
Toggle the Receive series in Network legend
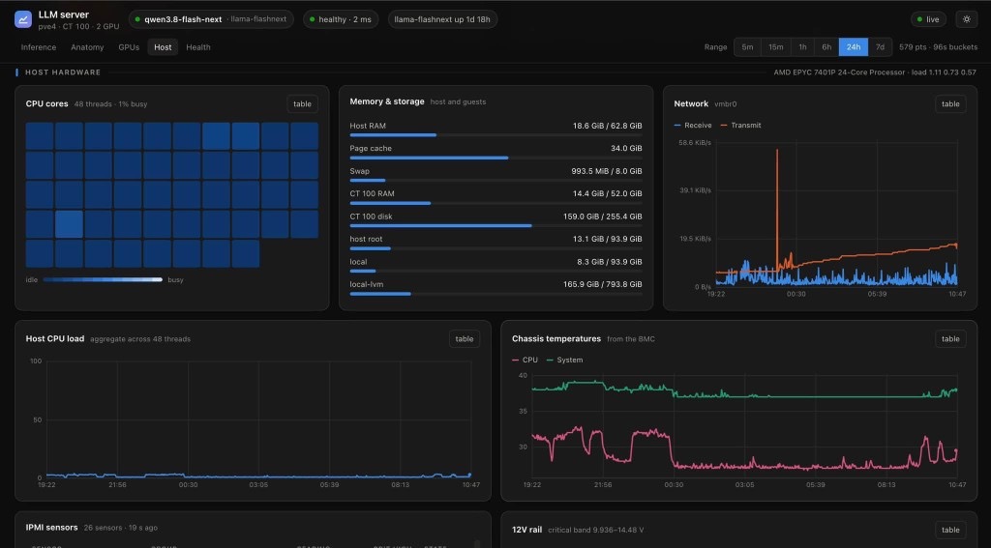(x=693, y=125)
